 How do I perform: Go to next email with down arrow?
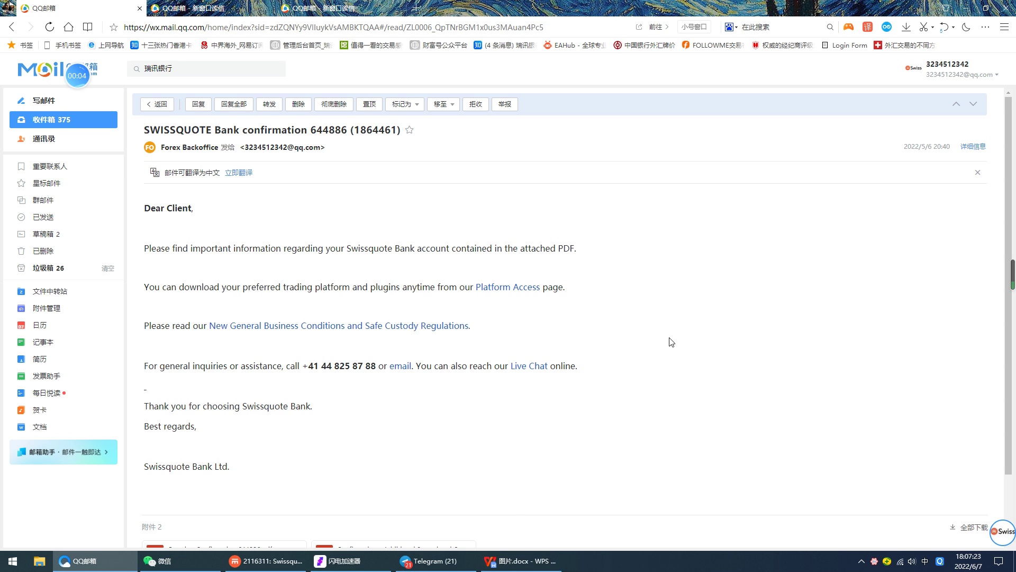(973, 104)
